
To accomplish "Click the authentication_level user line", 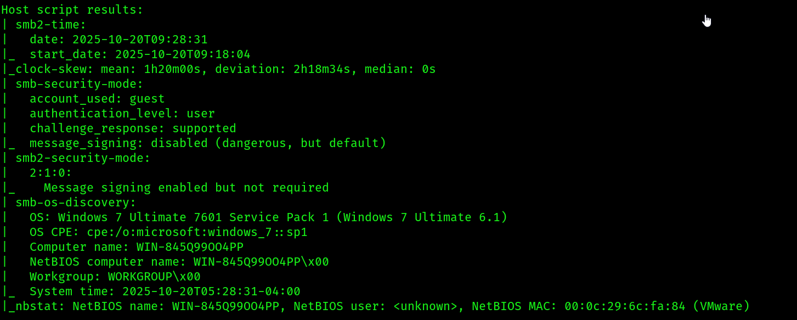I will point(122,114).
